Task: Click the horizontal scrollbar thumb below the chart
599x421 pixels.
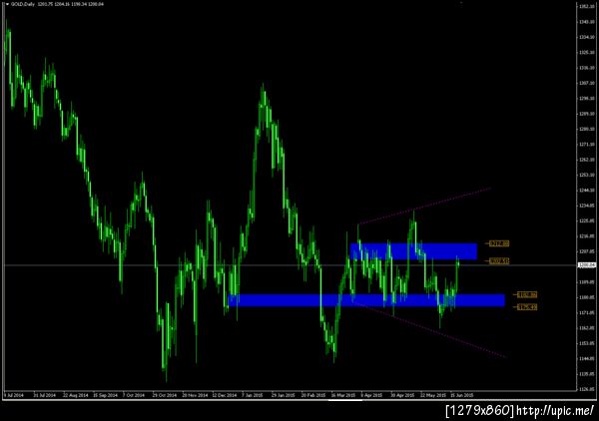Action: 345,400
